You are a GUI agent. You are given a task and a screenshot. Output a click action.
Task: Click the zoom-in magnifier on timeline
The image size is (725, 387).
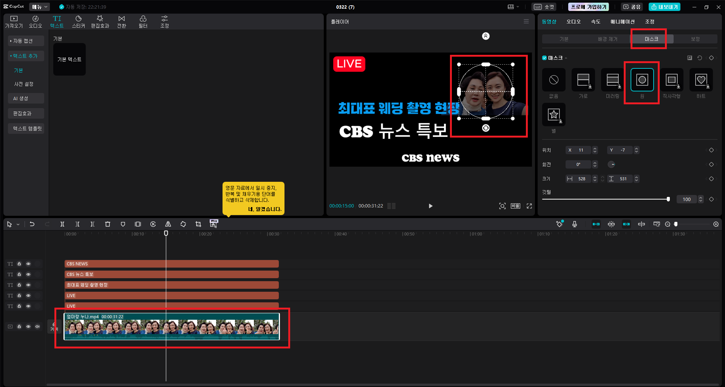[716, 224]
